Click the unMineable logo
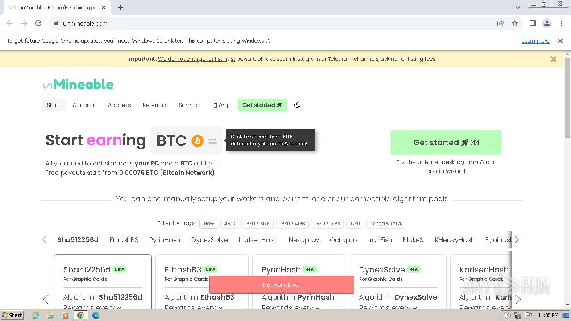 (x=78, y=84)
